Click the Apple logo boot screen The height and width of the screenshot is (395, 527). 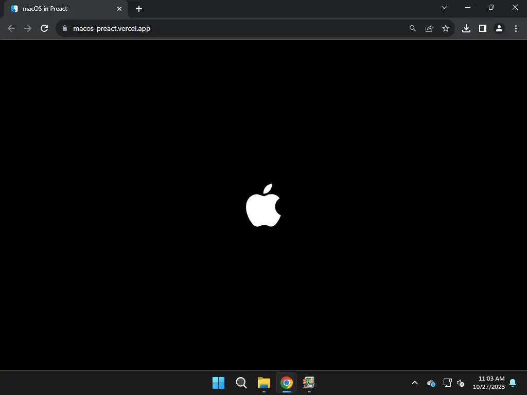(263, 205)
